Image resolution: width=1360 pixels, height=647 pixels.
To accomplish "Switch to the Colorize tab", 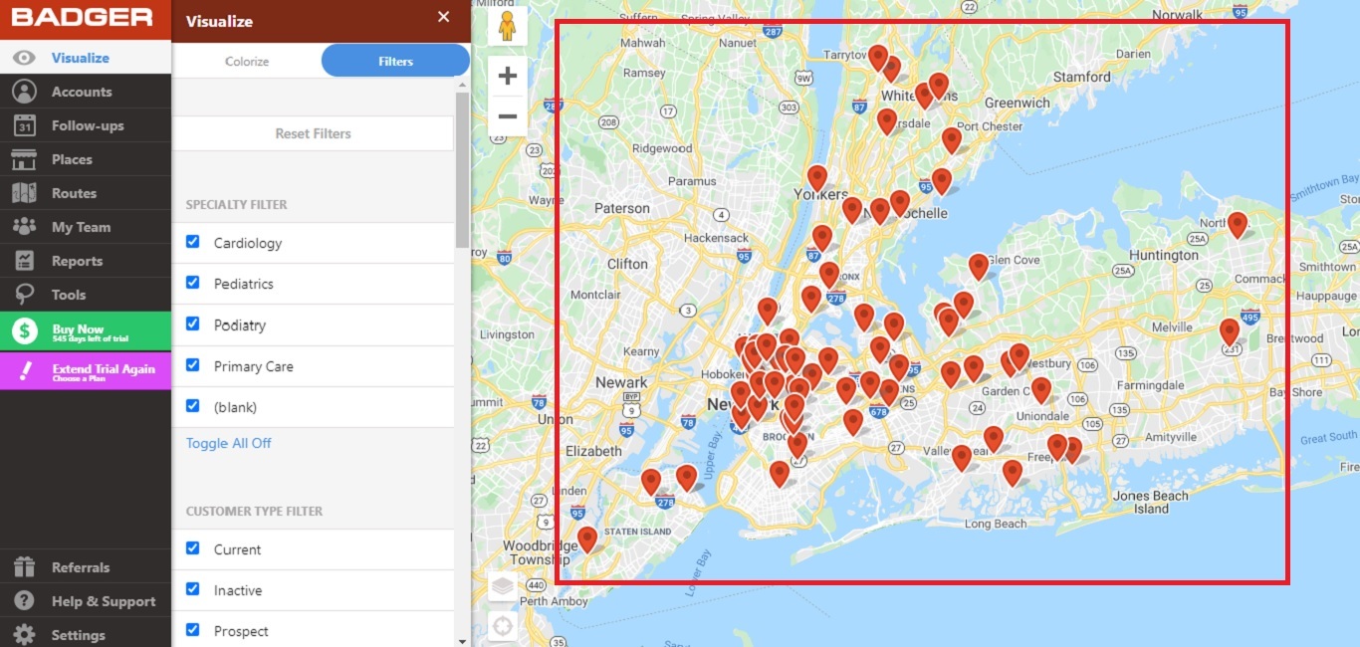I will pos(246,61).
